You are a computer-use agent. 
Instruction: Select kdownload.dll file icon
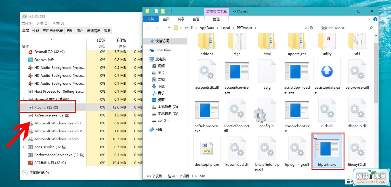pyautogui.click(x=237, y=148)
